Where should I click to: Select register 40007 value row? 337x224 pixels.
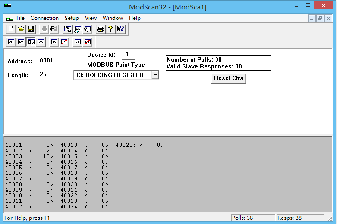point(29,179)
